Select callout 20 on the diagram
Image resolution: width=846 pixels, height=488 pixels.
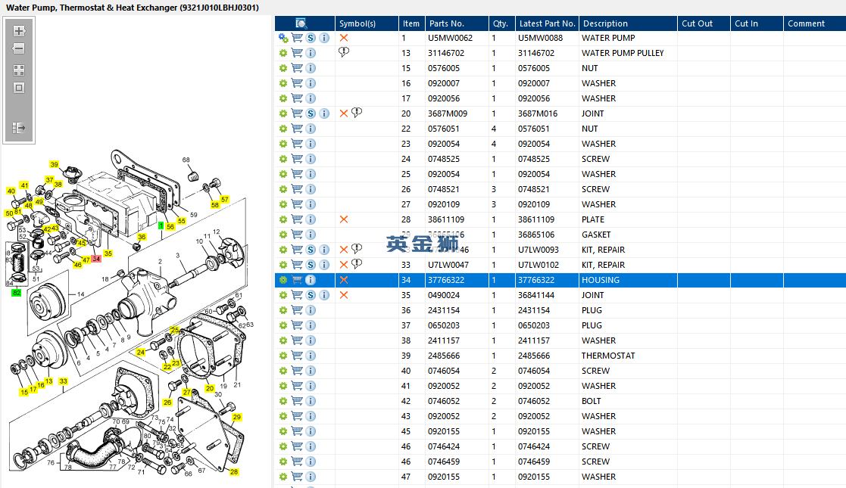[209, 388]
